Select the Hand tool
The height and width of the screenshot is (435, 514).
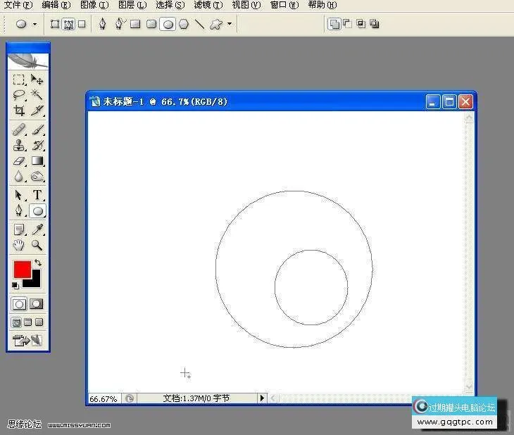tap(19, 245)
